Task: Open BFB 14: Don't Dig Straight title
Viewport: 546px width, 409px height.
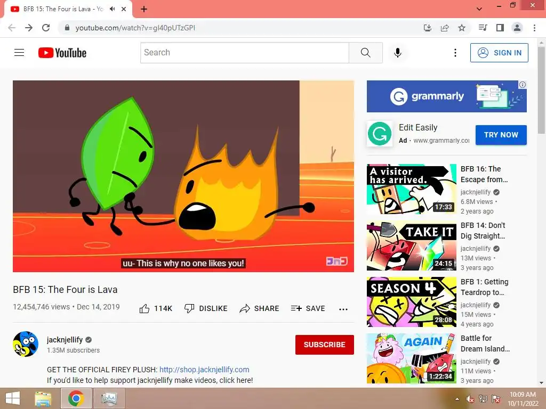Action: (x=483, y=231)
